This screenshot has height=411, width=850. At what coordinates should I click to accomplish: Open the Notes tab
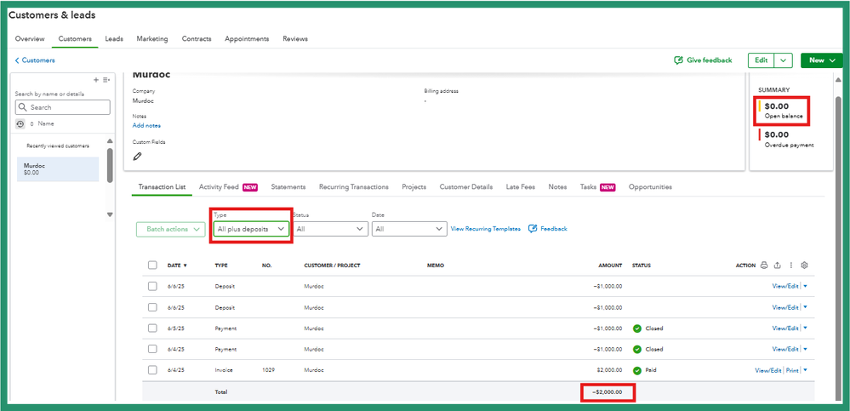click(557, 187)
